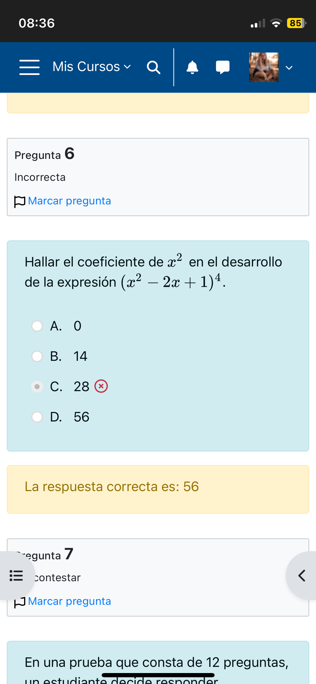This screenshot has width=316, height=684.
Task: Expand the right side block drawer arrow
Action: coord(301,576)
